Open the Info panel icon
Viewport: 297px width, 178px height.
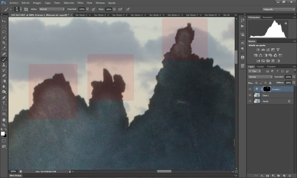[242, 57]
